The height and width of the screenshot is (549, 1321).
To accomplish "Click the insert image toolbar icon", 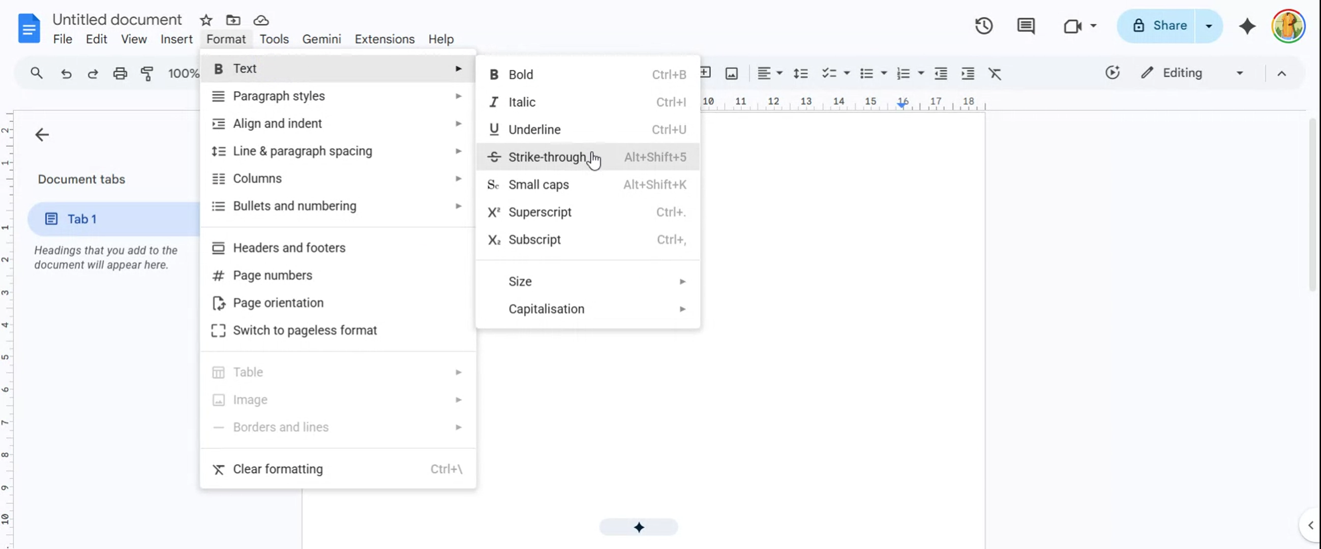I will [732, 73].
